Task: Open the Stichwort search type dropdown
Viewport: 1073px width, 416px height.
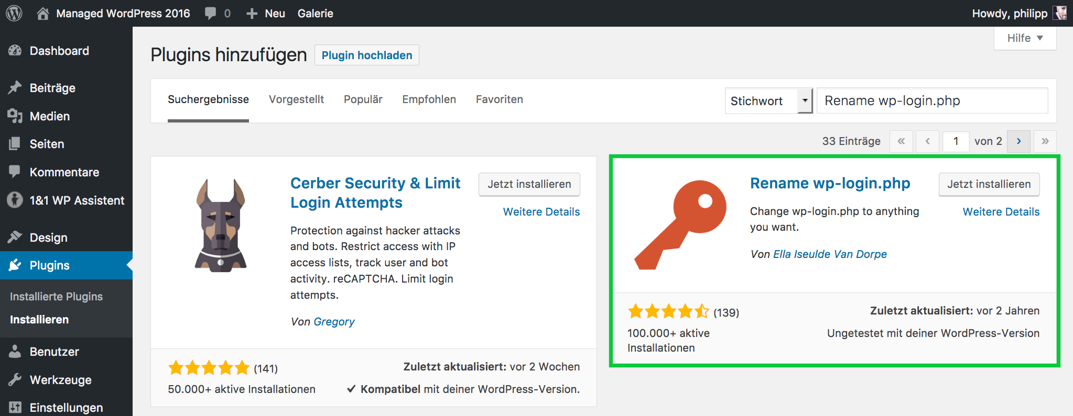Action: (768, 101)
